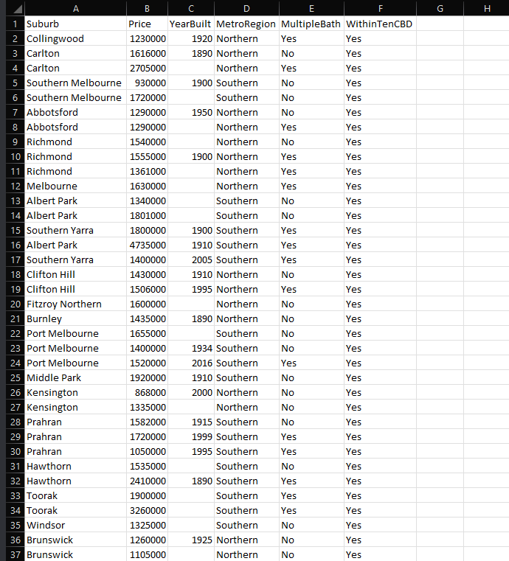Select column A header
Screen dimensions: 509x561
click(75, 8)
